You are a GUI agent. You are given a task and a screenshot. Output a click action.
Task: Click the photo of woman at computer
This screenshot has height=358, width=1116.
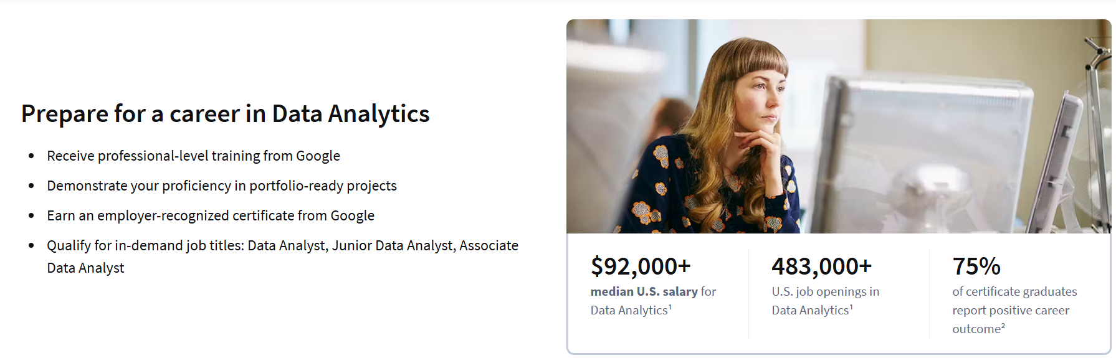click(838, 126)
